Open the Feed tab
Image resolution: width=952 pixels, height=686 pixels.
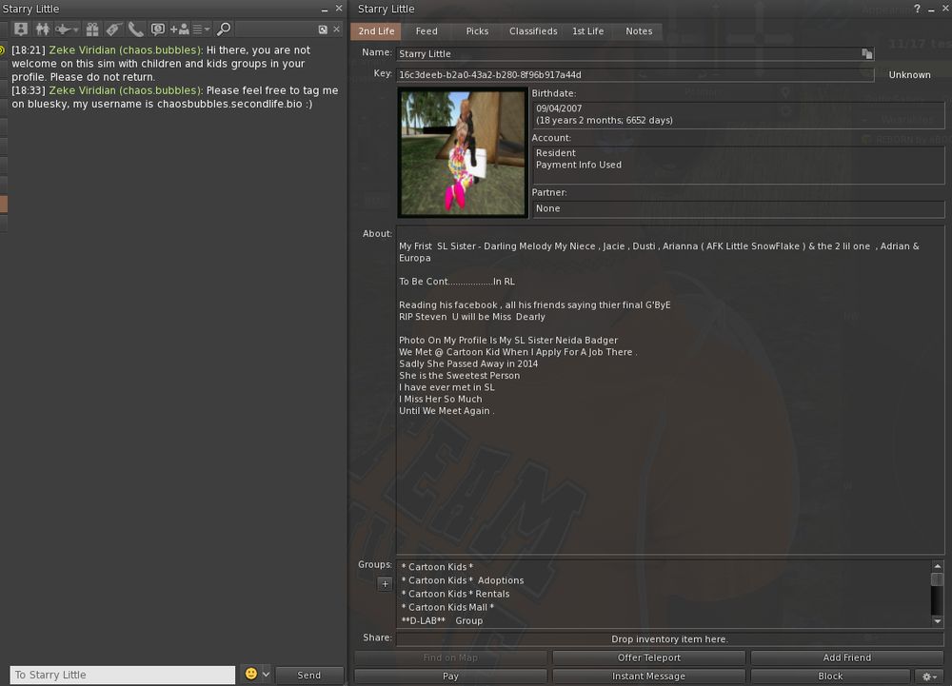tap(426, 31)
